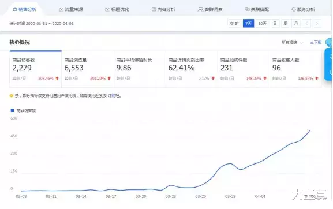Click the yellow notice icon

12,96
